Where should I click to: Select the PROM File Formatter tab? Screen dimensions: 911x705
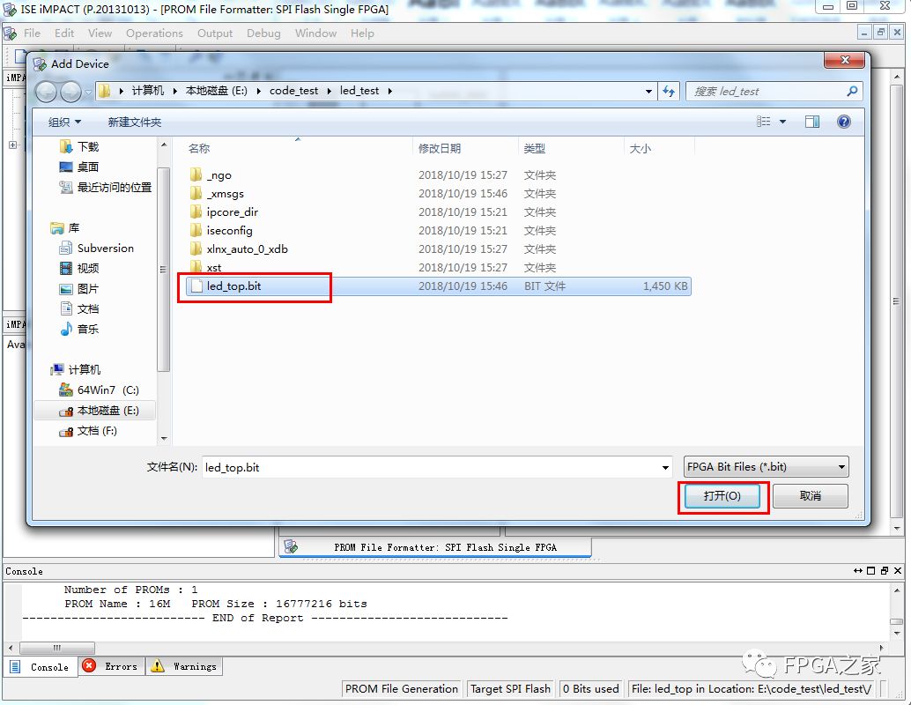(x=435, y=547)
